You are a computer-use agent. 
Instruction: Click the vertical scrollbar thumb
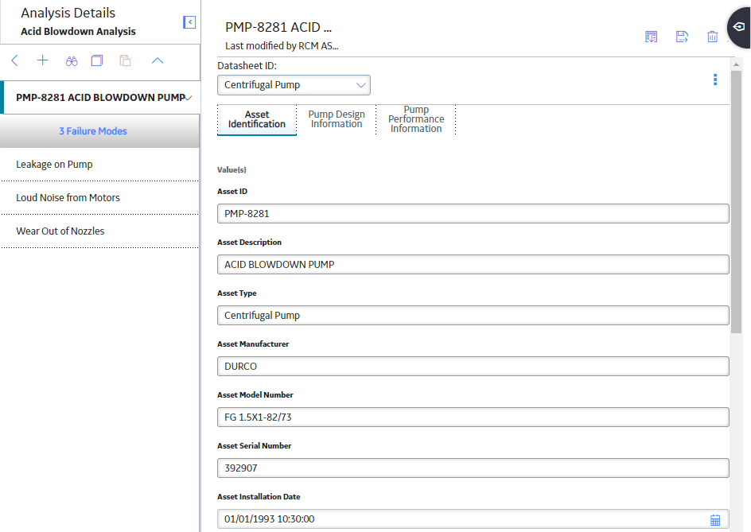point(736,201)
